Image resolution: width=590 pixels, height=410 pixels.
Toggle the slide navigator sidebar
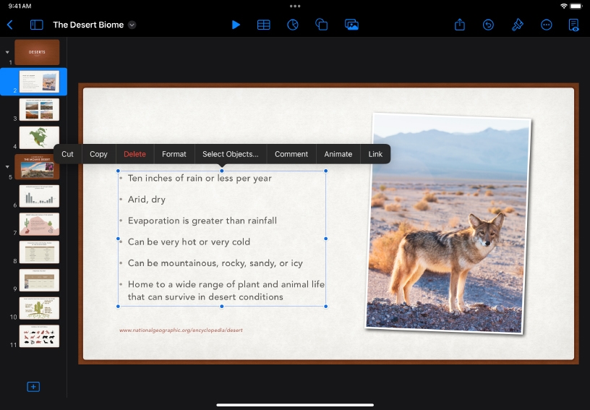coord(36,25)
